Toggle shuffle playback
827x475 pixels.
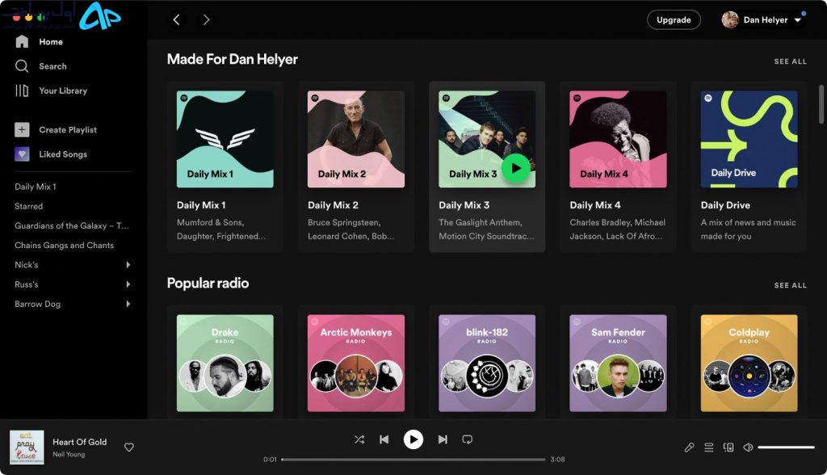[359, 439]
